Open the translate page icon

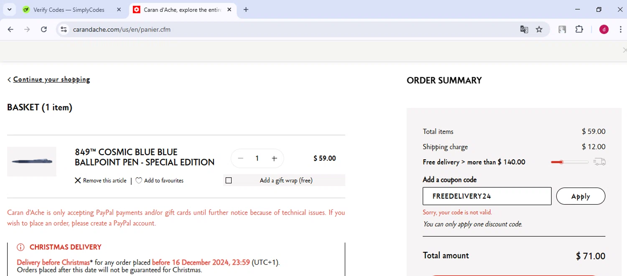click(x=524, y=29)
